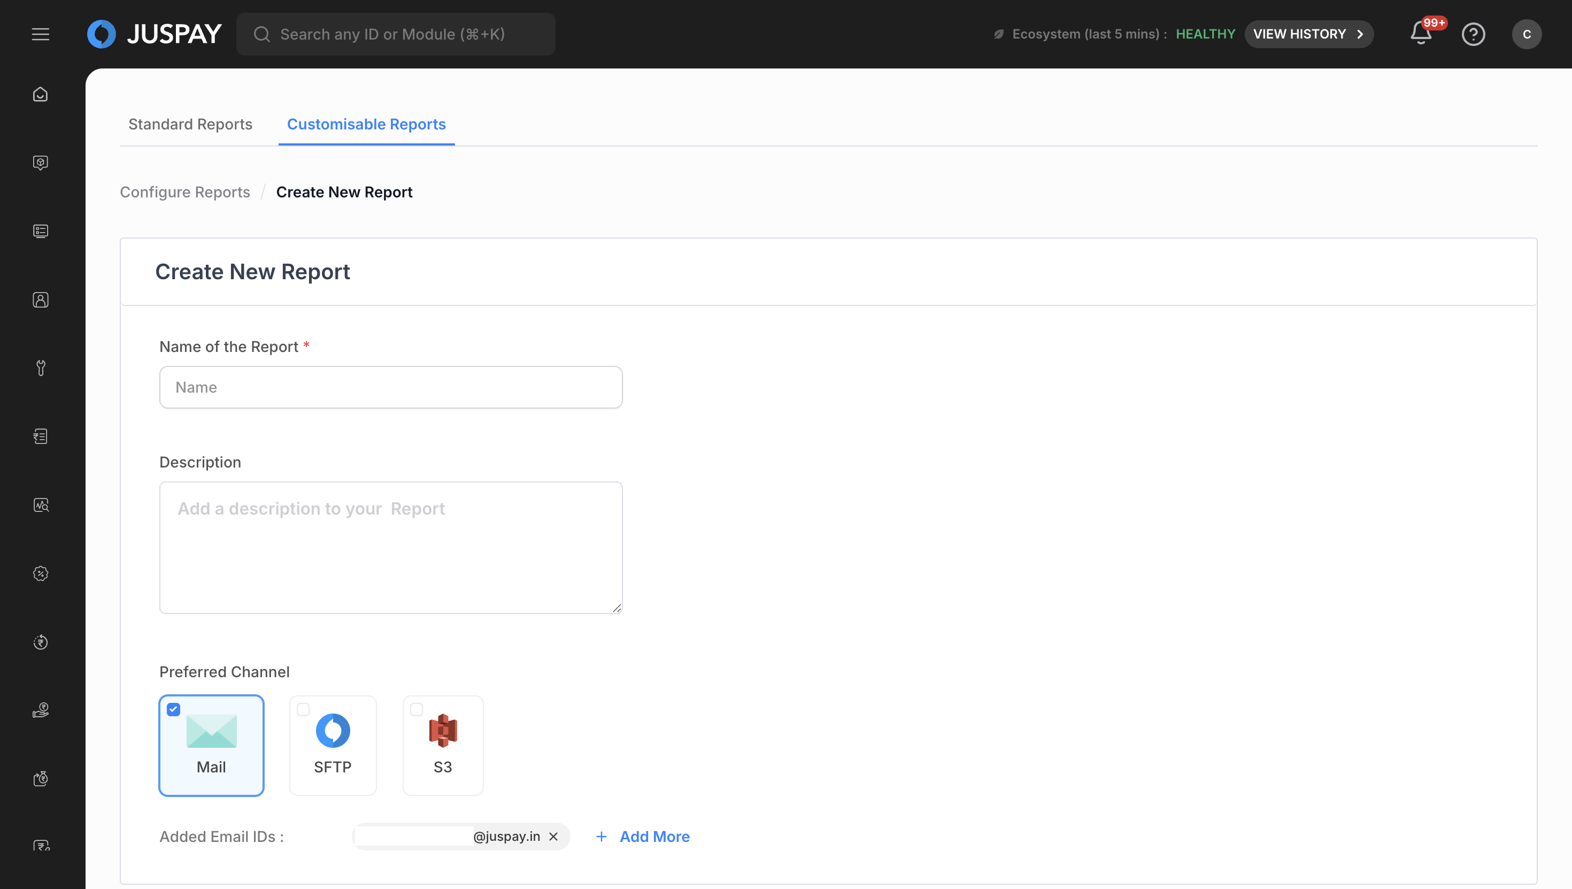
Task: Select the Customisable Reports tab
Action: coord(366,125)
